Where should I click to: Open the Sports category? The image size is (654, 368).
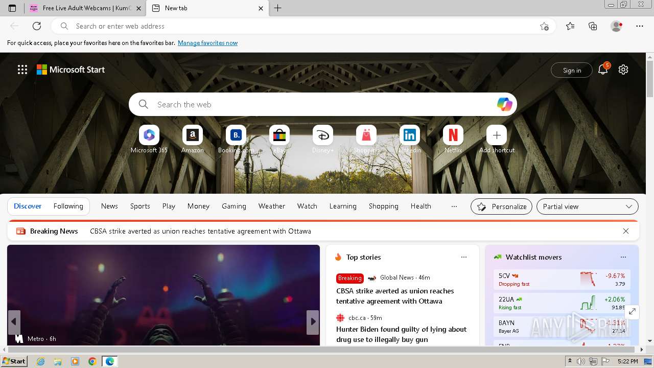pyautogui.click(x=140, y=206)
